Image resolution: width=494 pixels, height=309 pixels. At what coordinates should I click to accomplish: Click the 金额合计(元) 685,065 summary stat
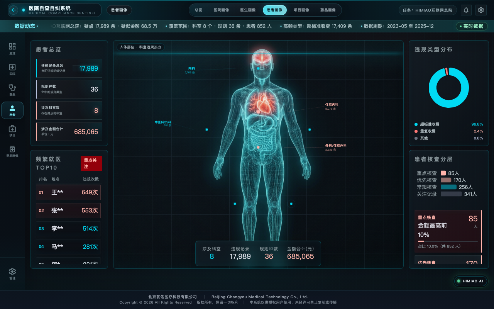click(x=301, y=253)
